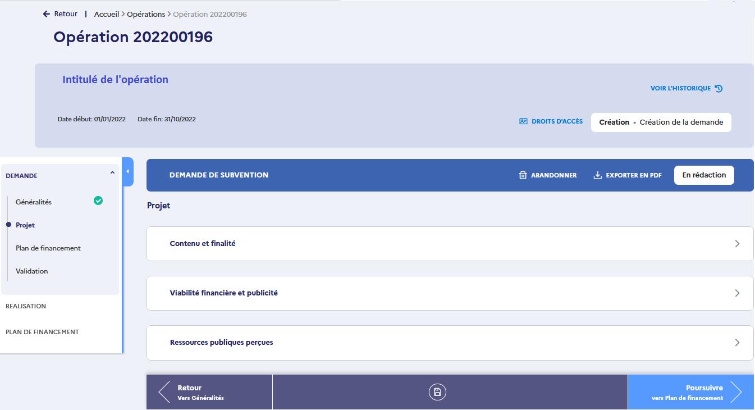The image size is (755, 410).
Task: Click the access rights ID card icon
Action: [523, 121]
